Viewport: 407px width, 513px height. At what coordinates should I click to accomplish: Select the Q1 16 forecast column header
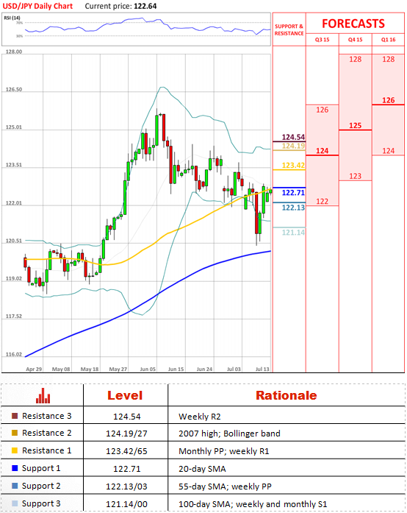tap(388, 40)
